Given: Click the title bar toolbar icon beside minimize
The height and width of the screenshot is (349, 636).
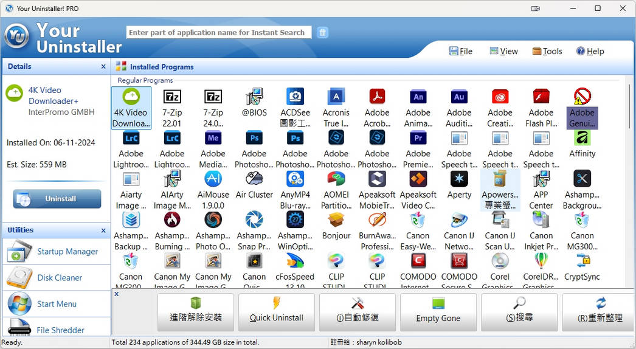Looking at the screenshot, I should [536, 8].
